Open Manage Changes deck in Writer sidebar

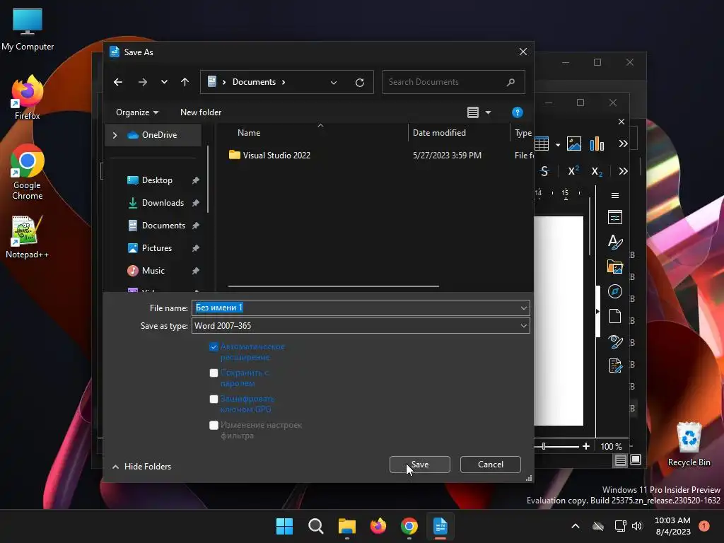[x=615, y=366]
